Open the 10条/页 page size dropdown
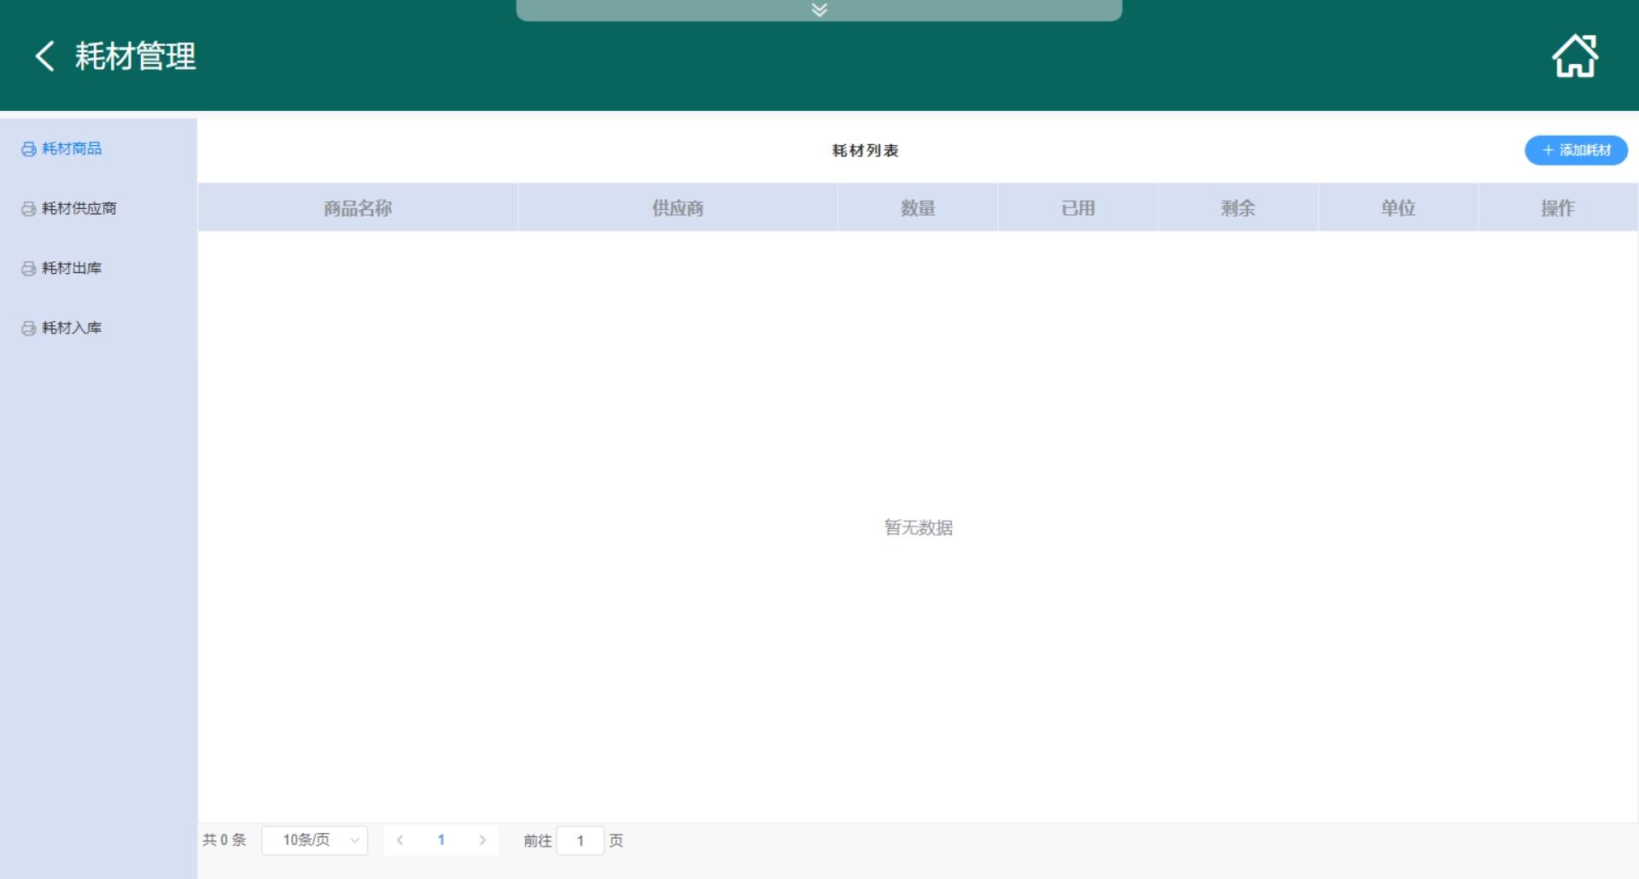 pyautogui.click(x=315, y=840)
